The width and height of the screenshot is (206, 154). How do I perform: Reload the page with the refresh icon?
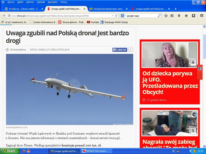(x=116, y=16)
